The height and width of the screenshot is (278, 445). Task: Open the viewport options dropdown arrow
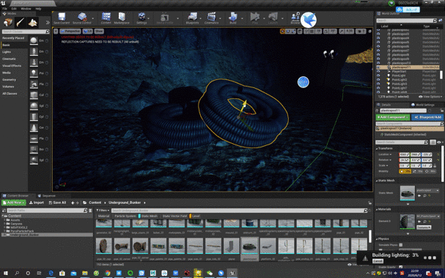(x=56, y=32)
